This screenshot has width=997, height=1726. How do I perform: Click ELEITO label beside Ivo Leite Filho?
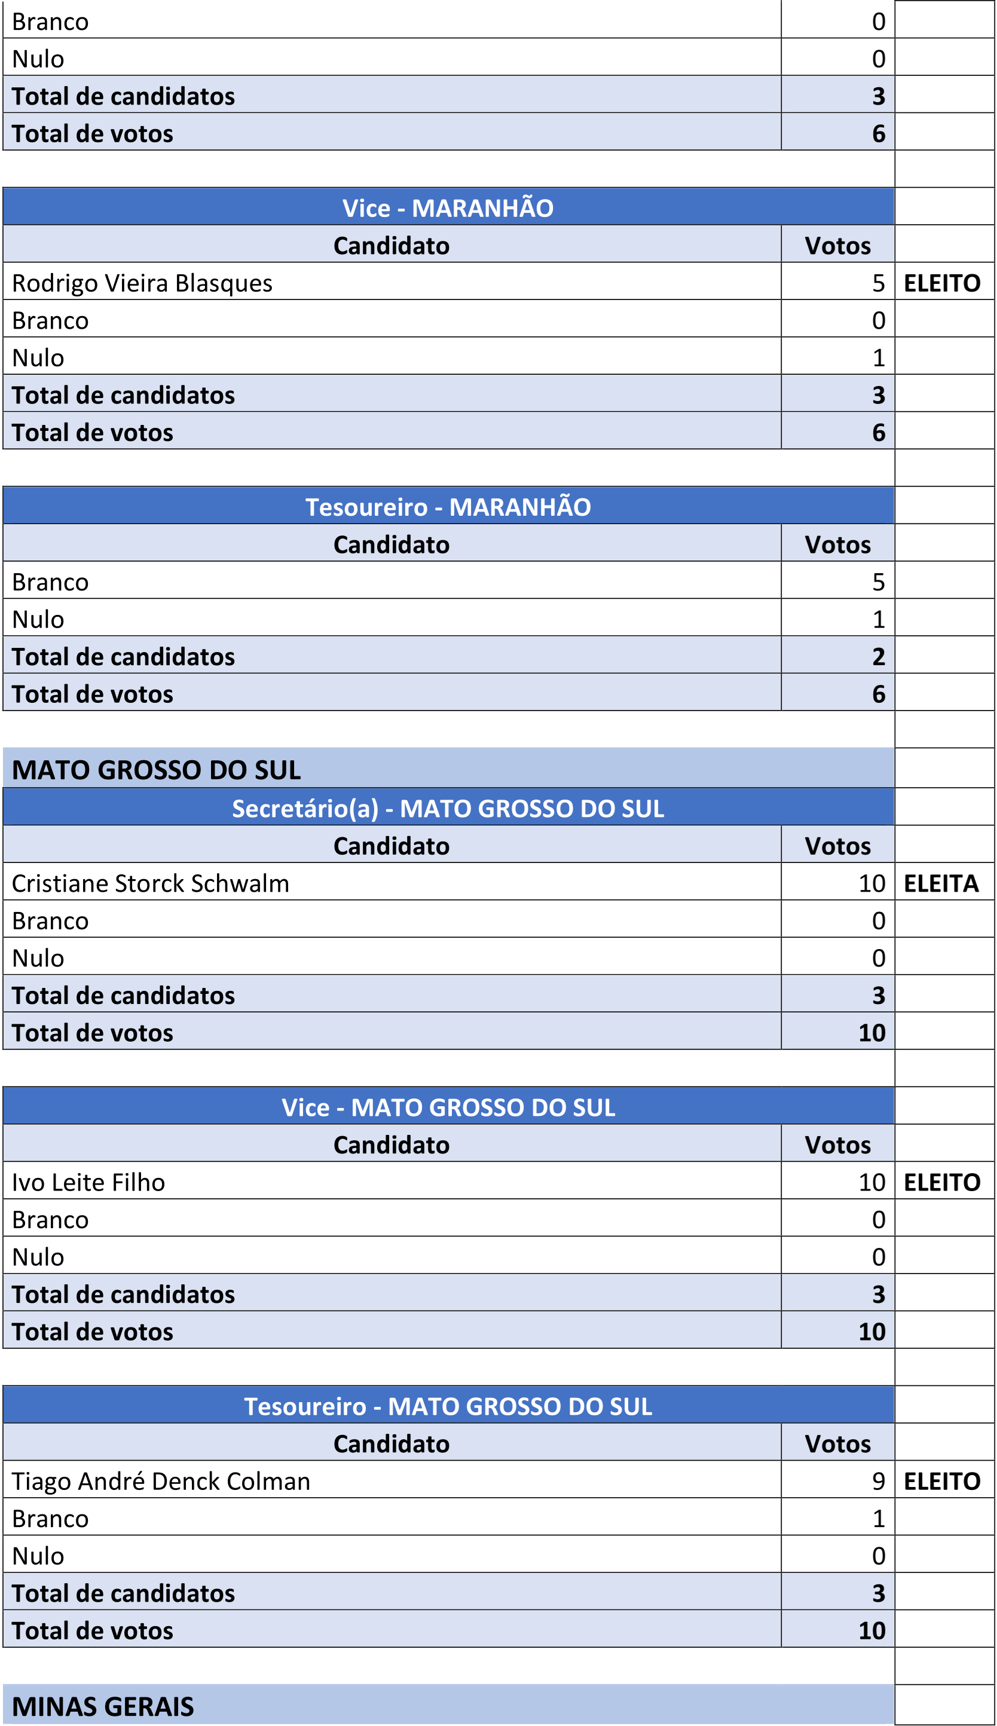click(941, 1182)
